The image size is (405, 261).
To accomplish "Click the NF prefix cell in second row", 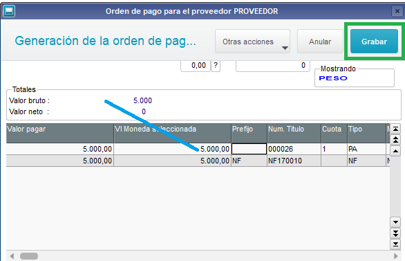I will click(249, 161).
